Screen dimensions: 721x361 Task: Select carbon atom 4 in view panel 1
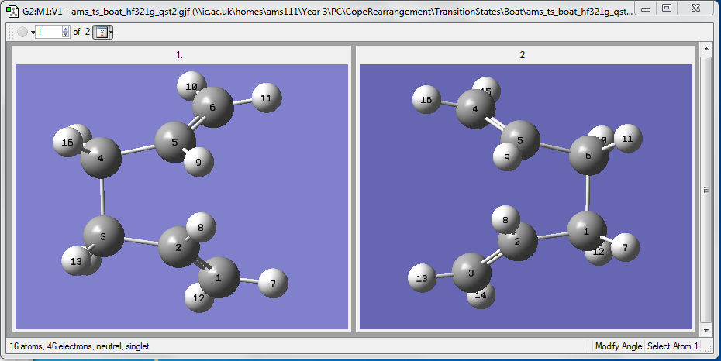coord(101,158)
